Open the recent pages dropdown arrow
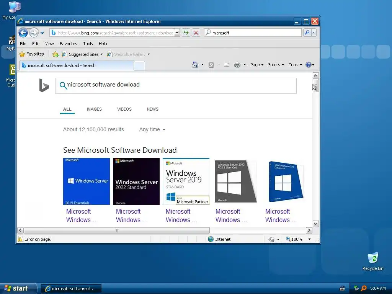 (x=42, y=33)
